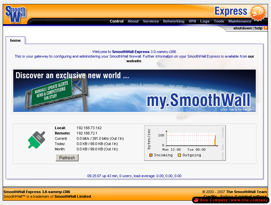The image size is (271, 205).
Task: Open the Networking menu
Action: point(174,21)
